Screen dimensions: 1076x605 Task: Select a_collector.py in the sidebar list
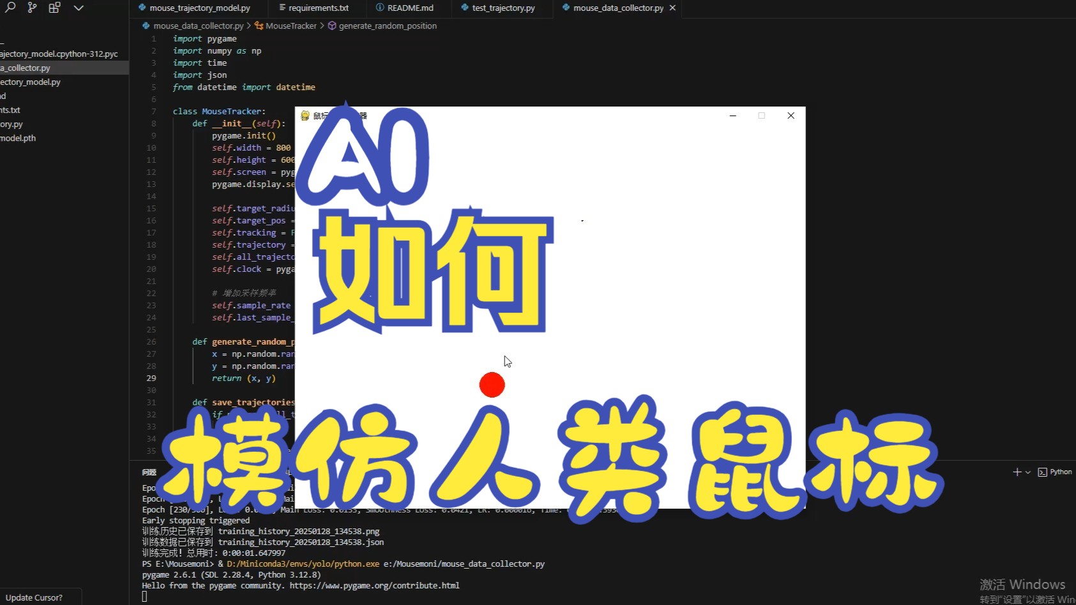click(x=26, y=67)
